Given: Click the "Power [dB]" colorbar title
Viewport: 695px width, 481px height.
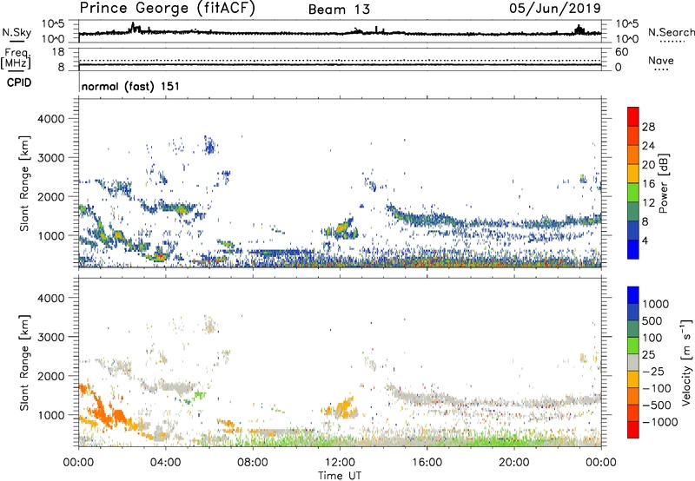Looking at the screenshot, I should click(663, 183).
